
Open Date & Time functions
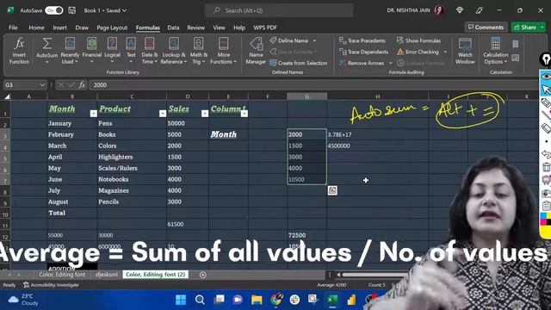[x=149, y=51]
